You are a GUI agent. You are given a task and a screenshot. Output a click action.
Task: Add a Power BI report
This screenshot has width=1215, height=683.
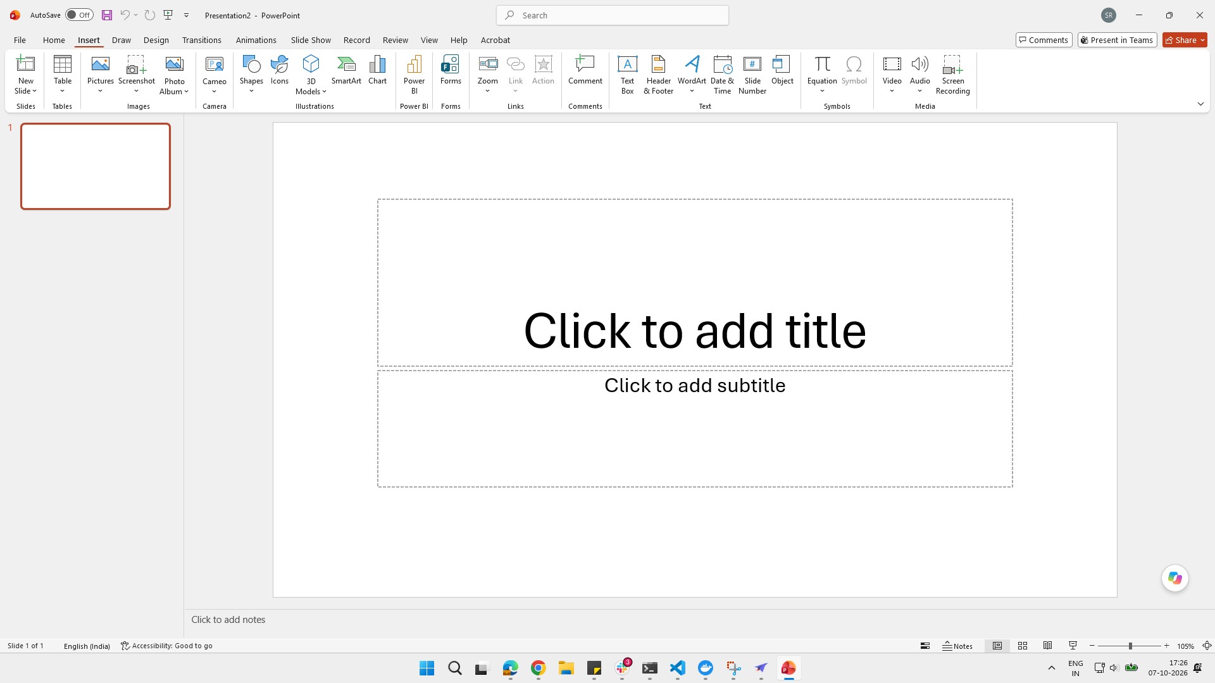414,74
